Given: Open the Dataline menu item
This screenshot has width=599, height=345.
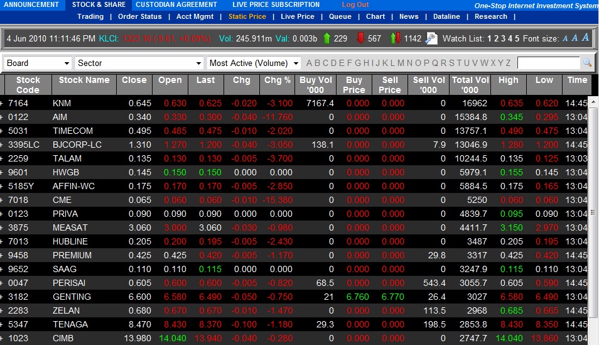Looking at the screenshot, I should [x=446, y=16].
